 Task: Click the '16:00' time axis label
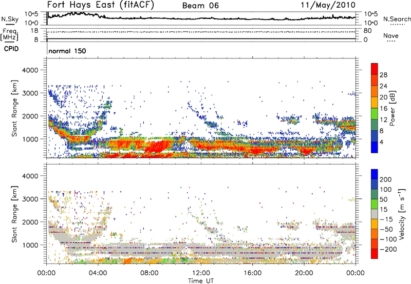pos(252,273)
